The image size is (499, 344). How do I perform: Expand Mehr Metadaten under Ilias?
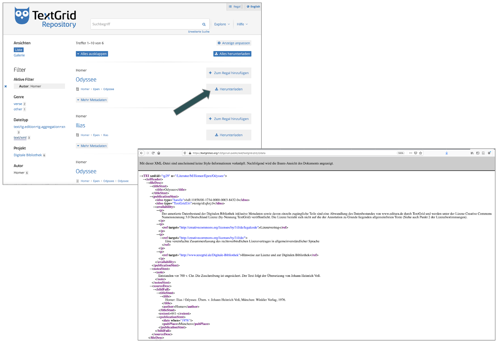coord(92,146)
